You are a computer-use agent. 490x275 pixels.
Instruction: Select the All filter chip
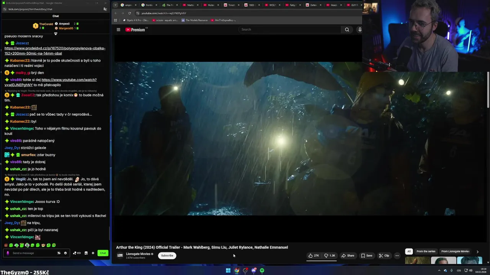(409, 251)
